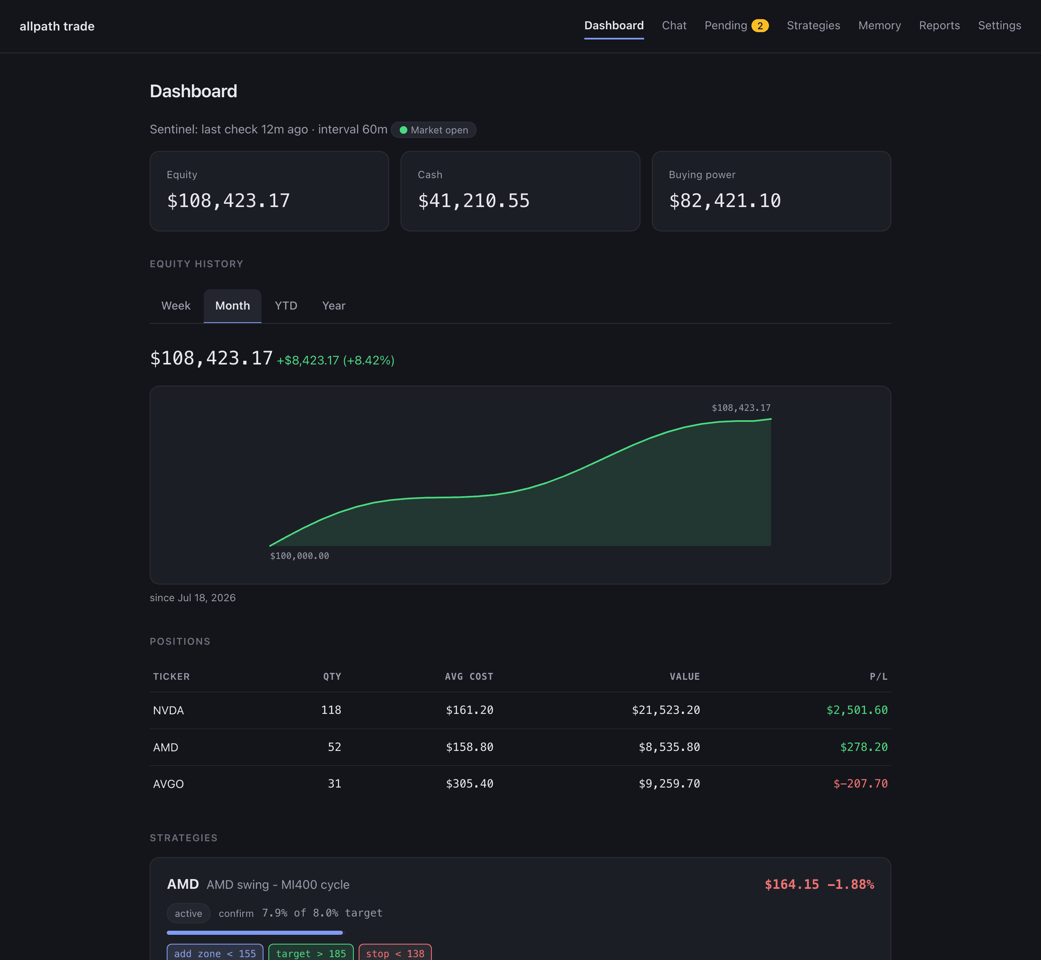Select the AMD ticker cell in positions
The height and width of the screenshot is (960, 1041).
166,747
